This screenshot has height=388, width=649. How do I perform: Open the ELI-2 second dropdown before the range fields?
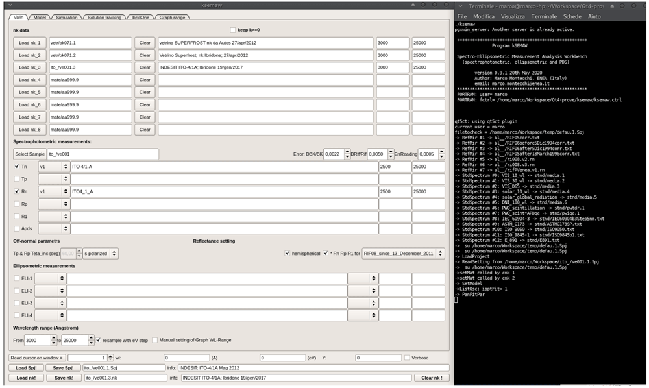point(363,291)
